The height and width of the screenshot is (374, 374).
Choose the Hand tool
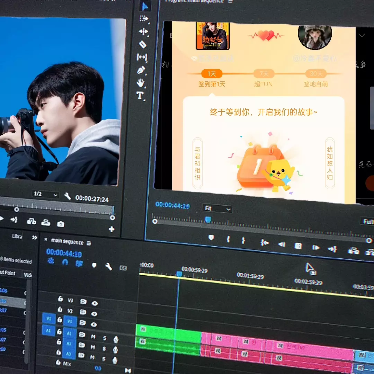pos(140,83)
